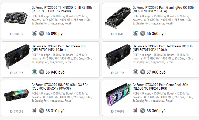This screenshot has height=120, width=199.
Task: Click cart icon next to 67 960 руб.
Action: tap(142, 72)
